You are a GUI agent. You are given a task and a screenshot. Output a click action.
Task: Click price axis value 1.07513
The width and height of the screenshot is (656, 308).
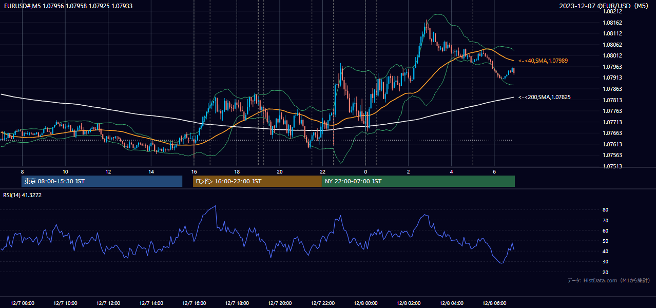coord(612,166)
